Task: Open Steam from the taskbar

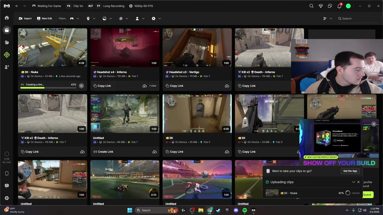Action: pos(218,210)
